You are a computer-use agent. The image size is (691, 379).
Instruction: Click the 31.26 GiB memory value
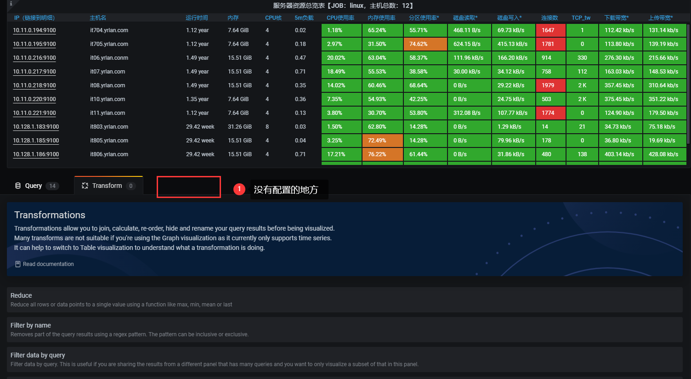pos(240,127)
